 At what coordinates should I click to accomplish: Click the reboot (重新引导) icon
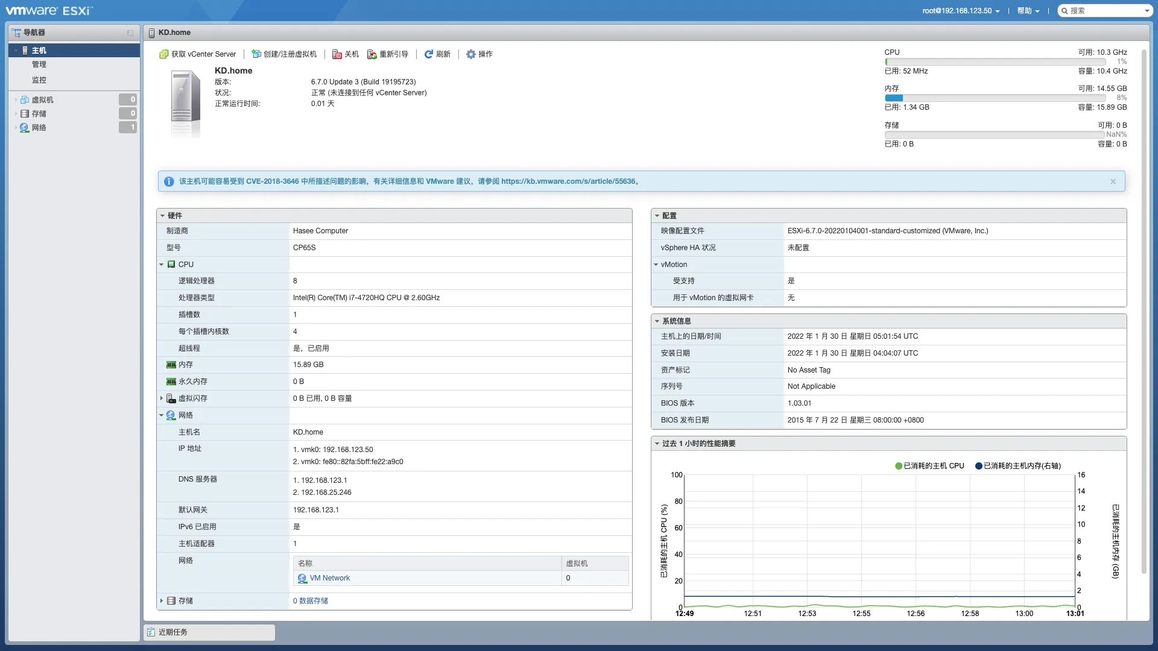372,54
